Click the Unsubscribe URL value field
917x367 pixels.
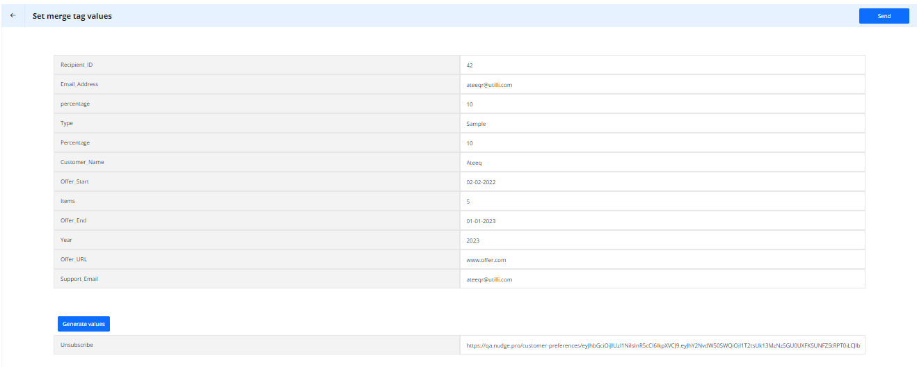(662, 345)
